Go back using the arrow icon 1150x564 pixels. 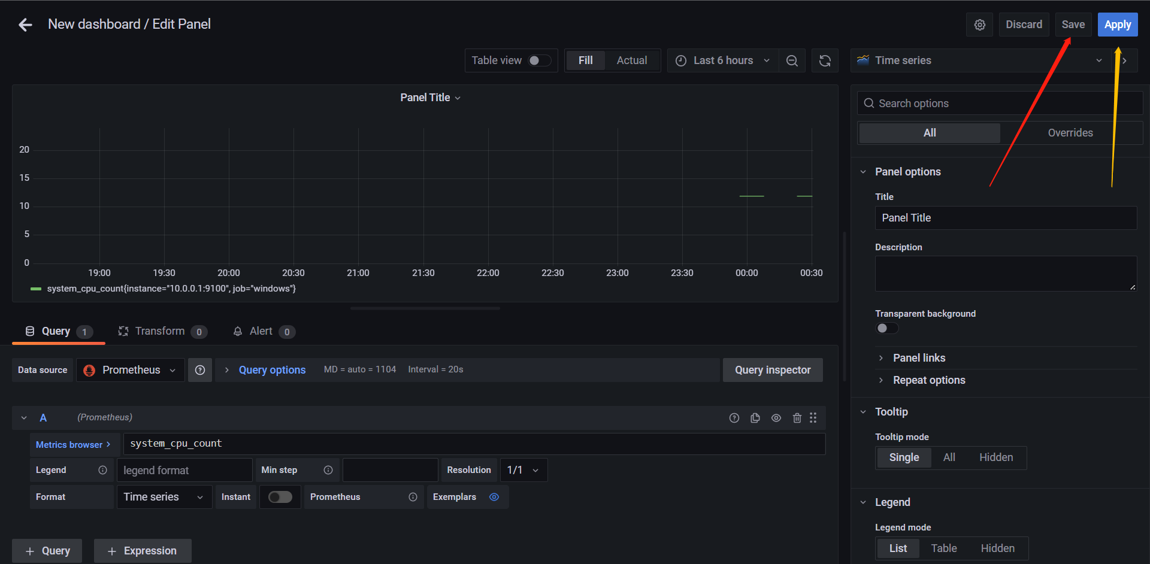[25, 25]
